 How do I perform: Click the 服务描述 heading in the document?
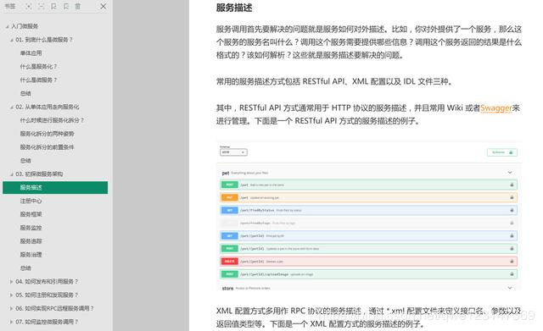pyautogui.click(x=234, y=8)
